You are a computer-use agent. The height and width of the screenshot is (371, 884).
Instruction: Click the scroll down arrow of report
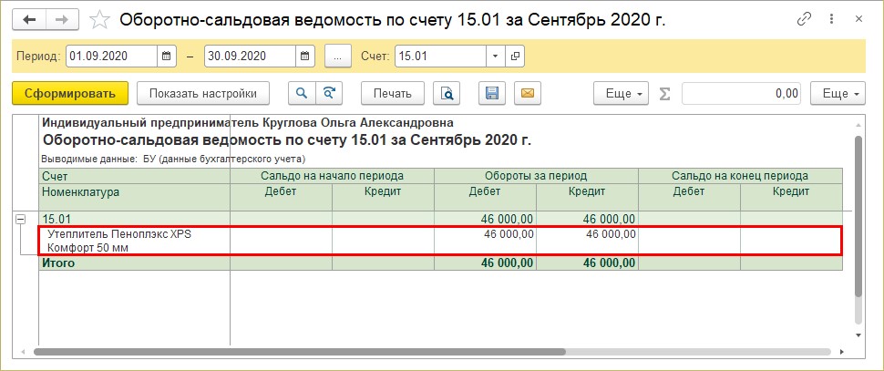pyautogui.click(x=858, y=335)
